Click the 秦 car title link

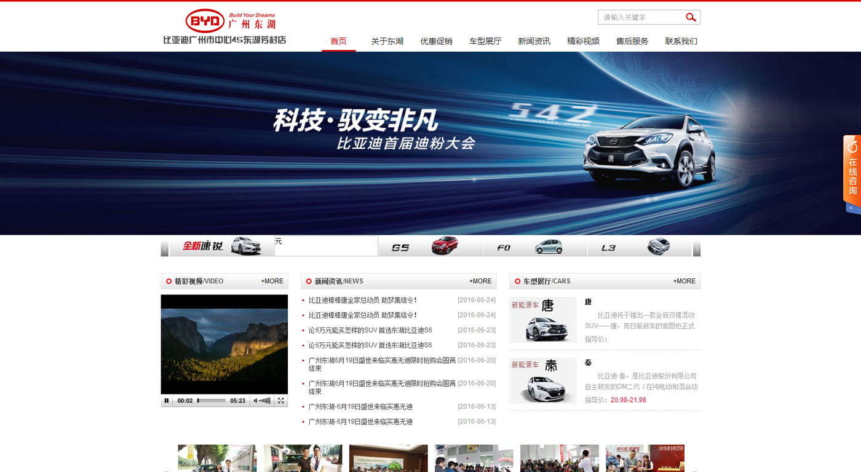point(588,363)
